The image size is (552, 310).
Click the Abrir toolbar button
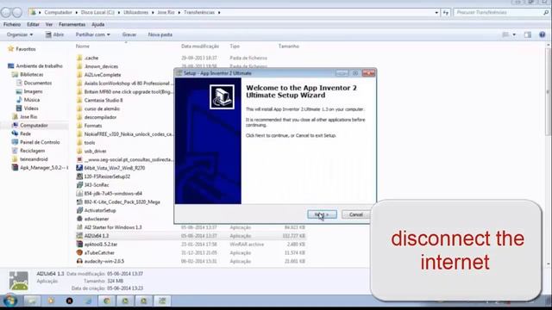click(x=54, y=34)
